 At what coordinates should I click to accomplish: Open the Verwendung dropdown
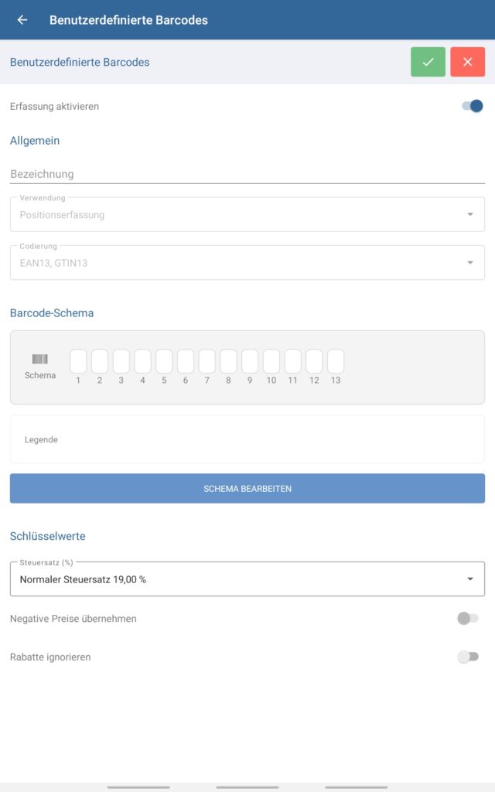tap(247, 214)
